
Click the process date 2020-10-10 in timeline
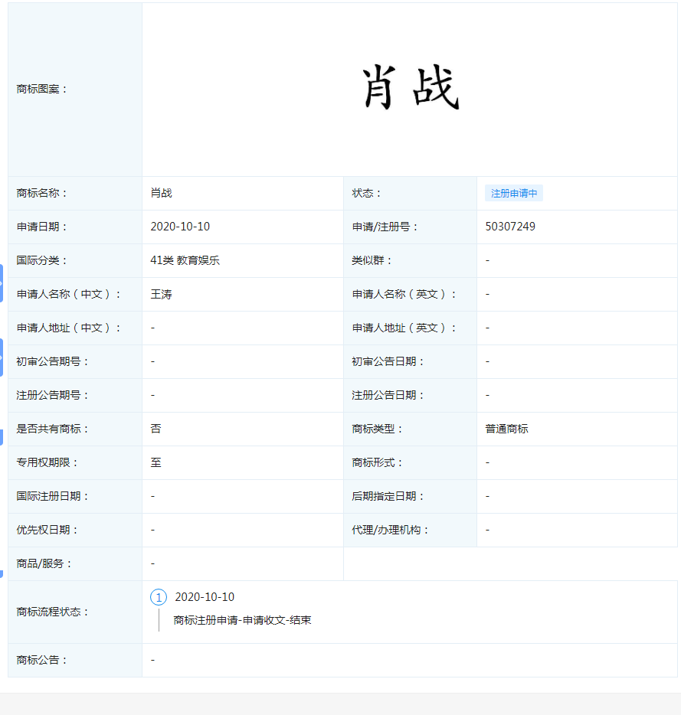[x=205, y=597]
